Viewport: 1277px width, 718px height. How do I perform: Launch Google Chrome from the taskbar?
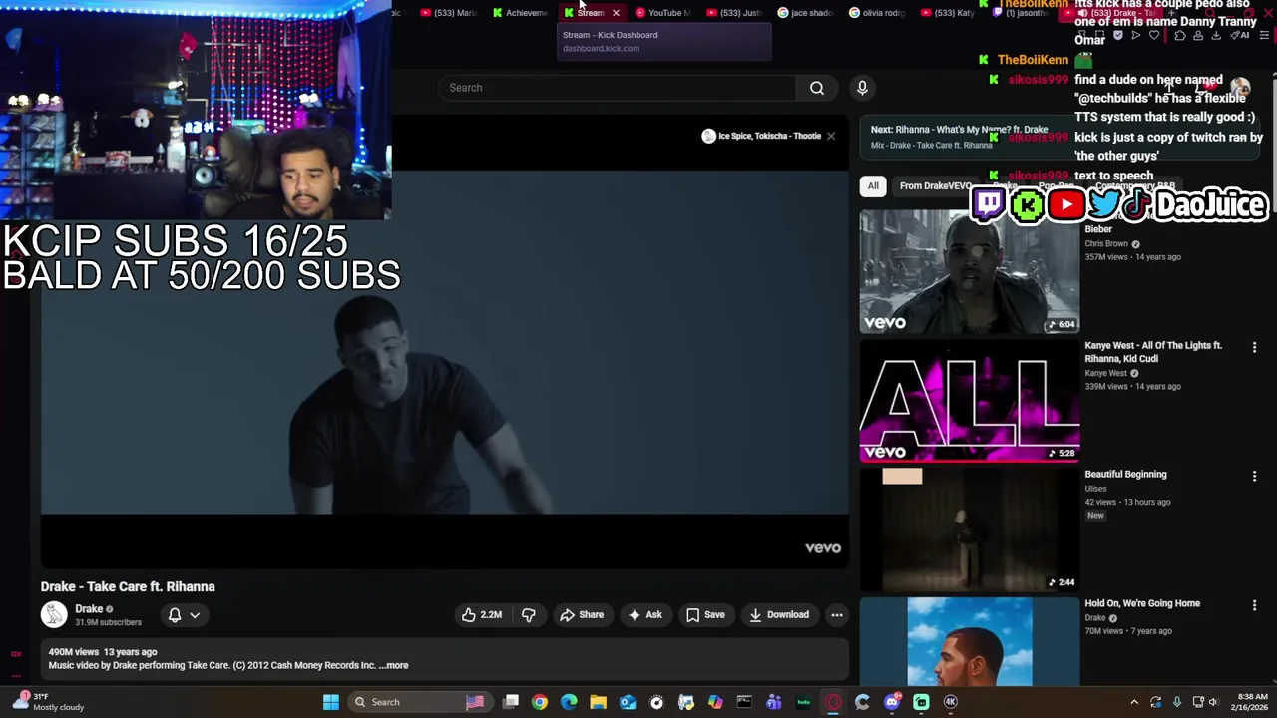540,702
